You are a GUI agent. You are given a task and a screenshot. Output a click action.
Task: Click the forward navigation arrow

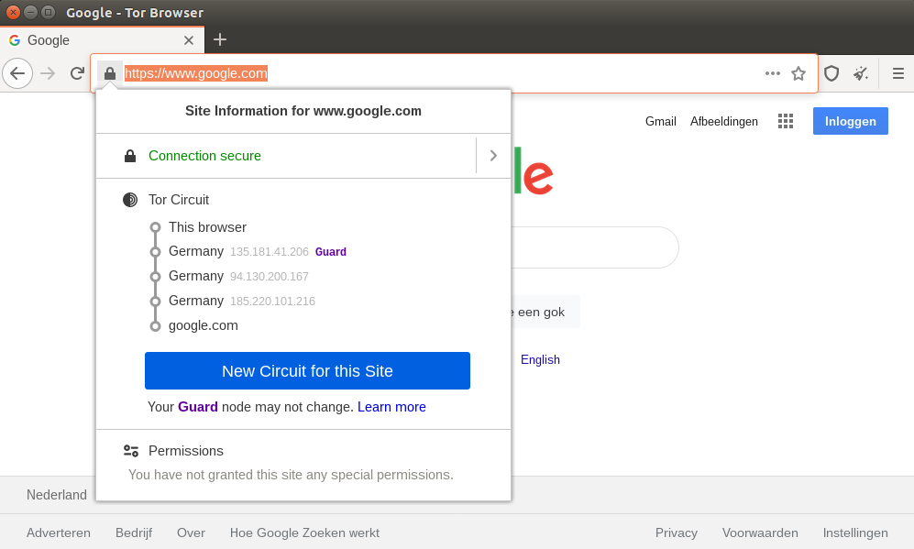48,73
